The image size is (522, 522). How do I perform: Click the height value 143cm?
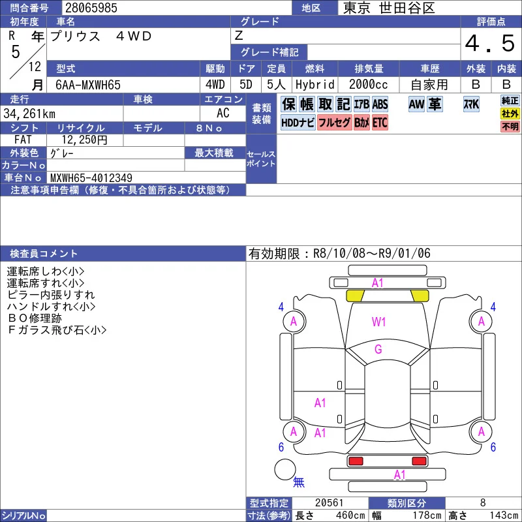(503, 515)
